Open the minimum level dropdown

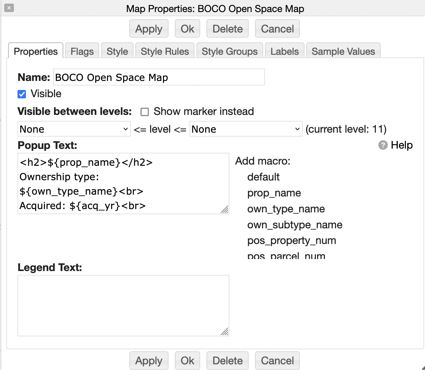[74, 129]
